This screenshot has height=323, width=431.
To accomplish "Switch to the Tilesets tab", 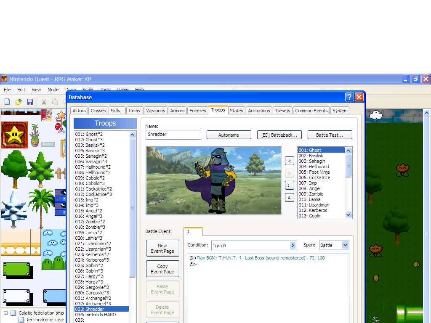I will point(282,111).
